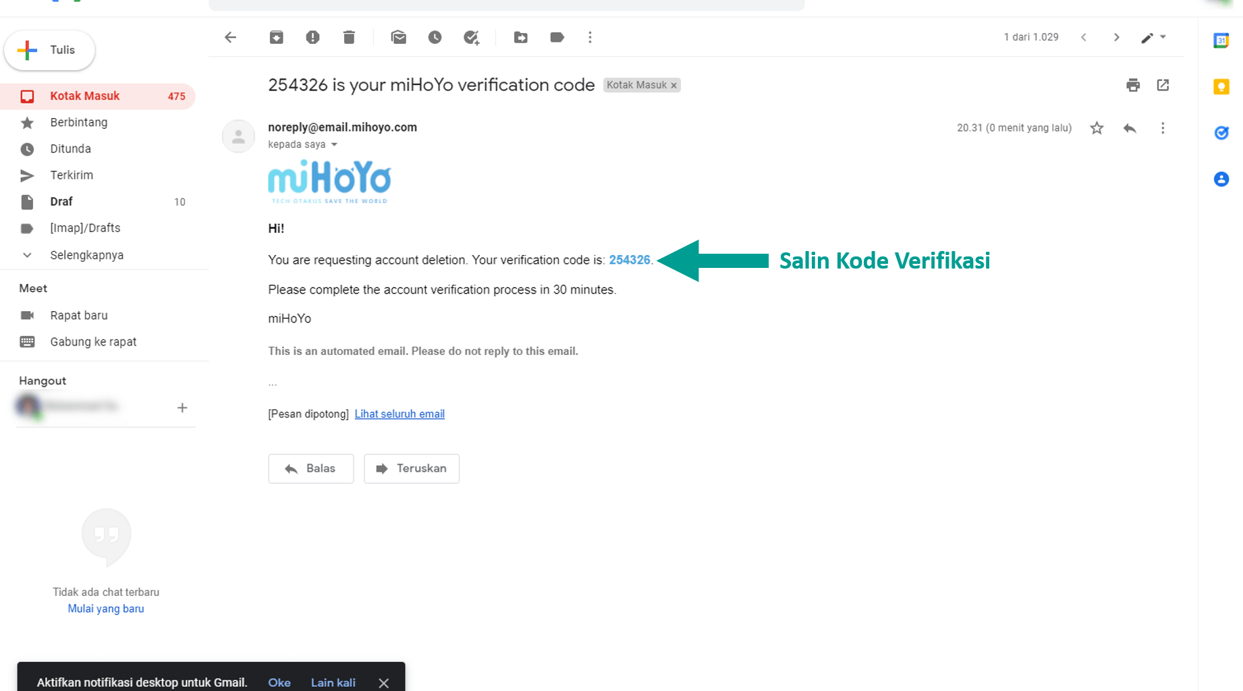Open the labels icon in the toolbar

click(557, 37)
